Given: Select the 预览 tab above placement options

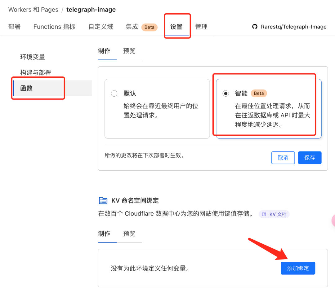Looking at the screenshot, I should [x=129, y=51].
